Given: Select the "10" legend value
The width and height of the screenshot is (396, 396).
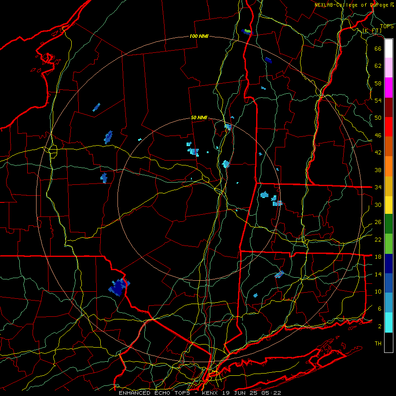Looking at the screenshot, I should (378, 292).
